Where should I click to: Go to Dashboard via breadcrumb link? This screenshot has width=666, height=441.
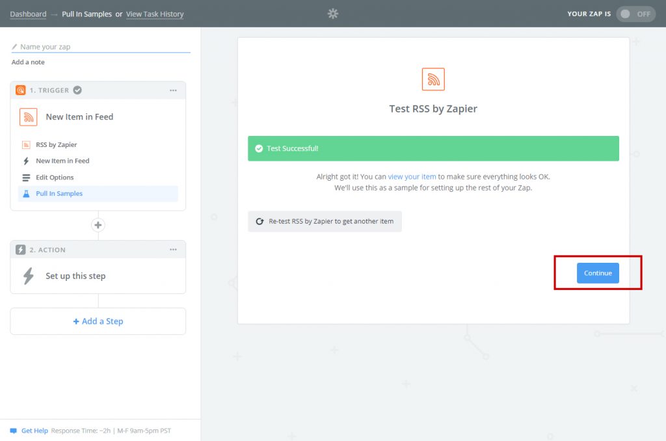(28, 14)
